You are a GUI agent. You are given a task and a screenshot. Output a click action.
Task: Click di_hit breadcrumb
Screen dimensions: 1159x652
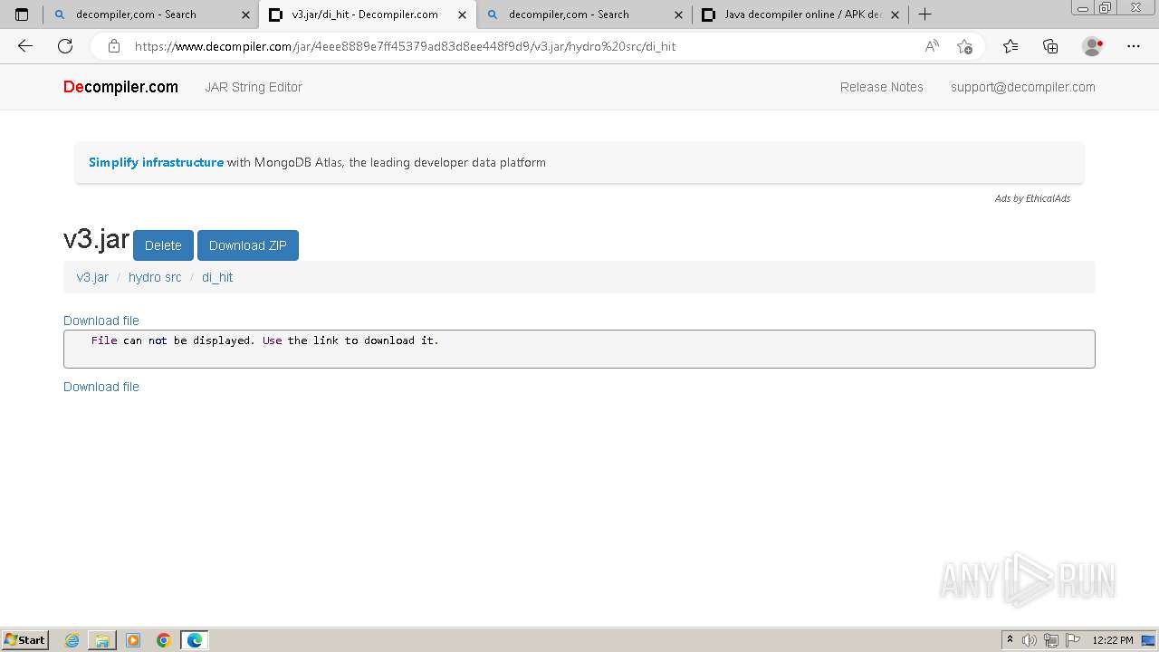[217, 277]
